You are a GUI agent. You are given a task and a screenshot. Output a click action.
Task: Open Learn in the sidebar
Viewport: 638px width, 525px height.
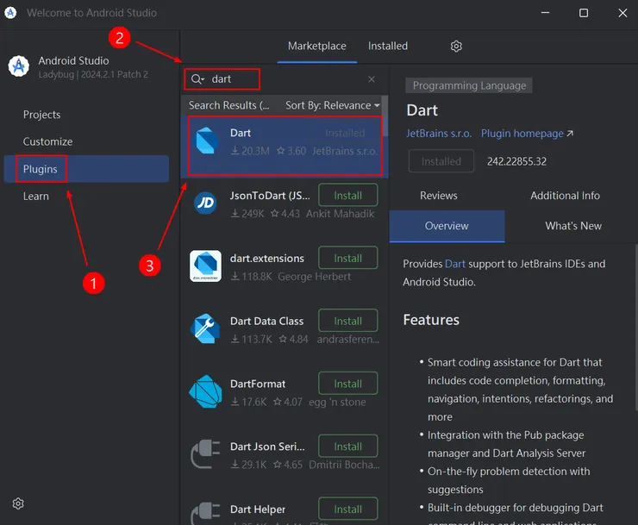(36, 197)
